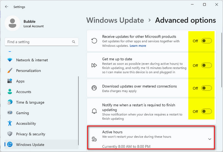The width and height of the screenshot is (223, 152).
Task: Click the Privacy & security shield icon
Action: [x=10, y=134]
